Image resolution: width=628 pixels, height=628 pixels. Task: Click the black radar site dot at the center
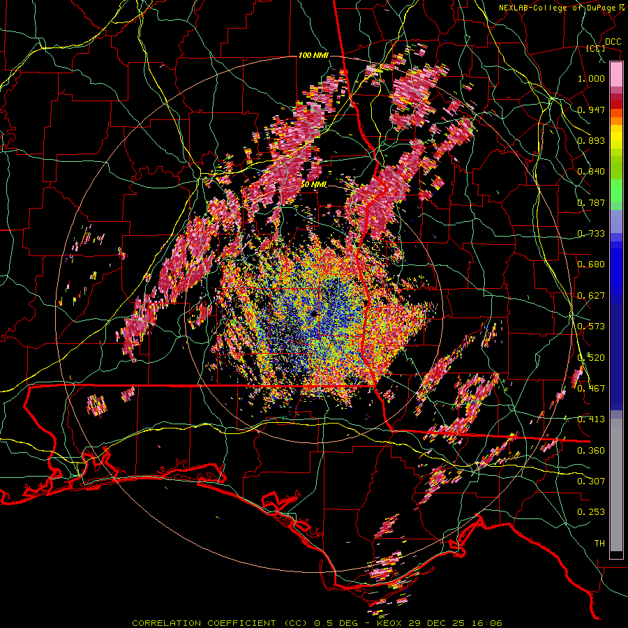pos(313,313)
